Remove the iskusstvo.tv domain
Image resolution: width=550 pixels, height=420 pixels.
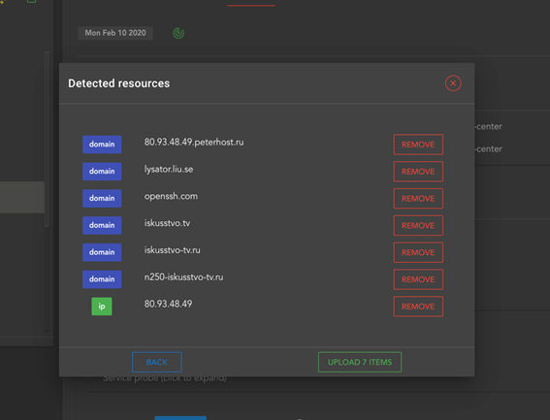click(x=418, y=226)
